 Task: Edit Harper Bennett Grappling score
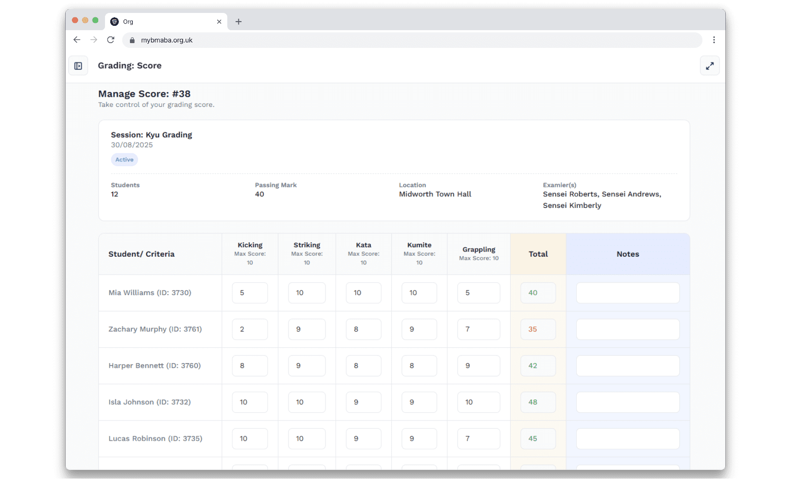(478, 365)
